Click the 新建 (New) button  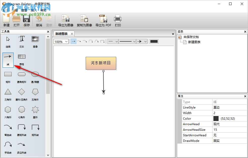tap(6, 20)
